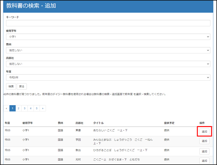Add the 学図 みんなとまなぶ textbook

pos(205,141)
